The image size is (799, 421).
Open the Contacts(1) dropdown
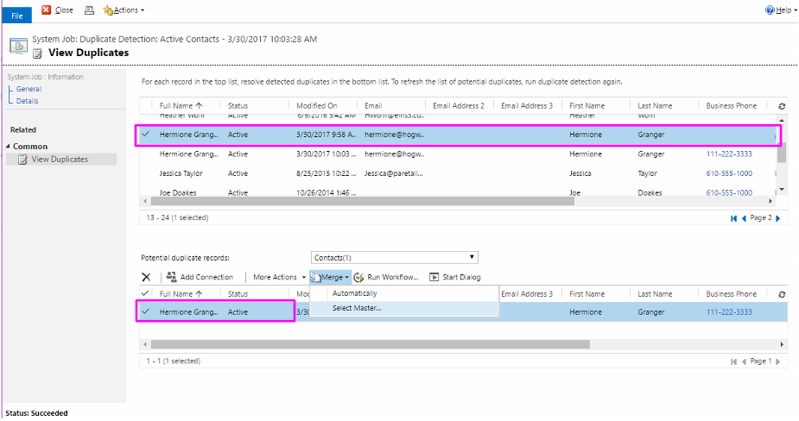click(395, 258)
